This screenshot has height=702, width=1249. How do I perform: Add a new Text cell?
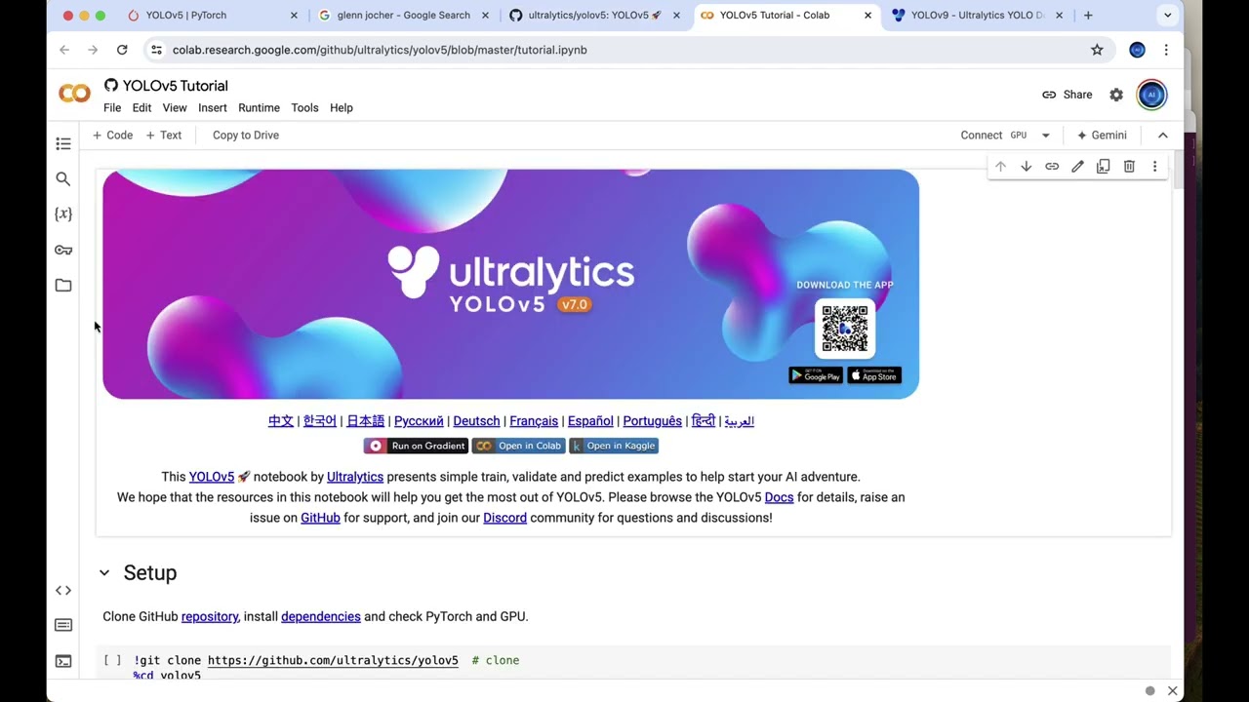(x=164, y=136)
